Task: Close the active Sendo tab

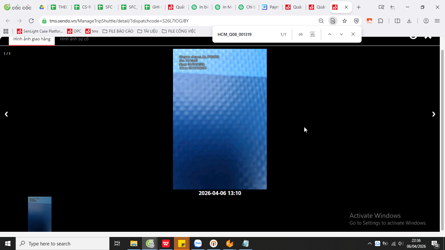Action: click(x=346, y=7)
